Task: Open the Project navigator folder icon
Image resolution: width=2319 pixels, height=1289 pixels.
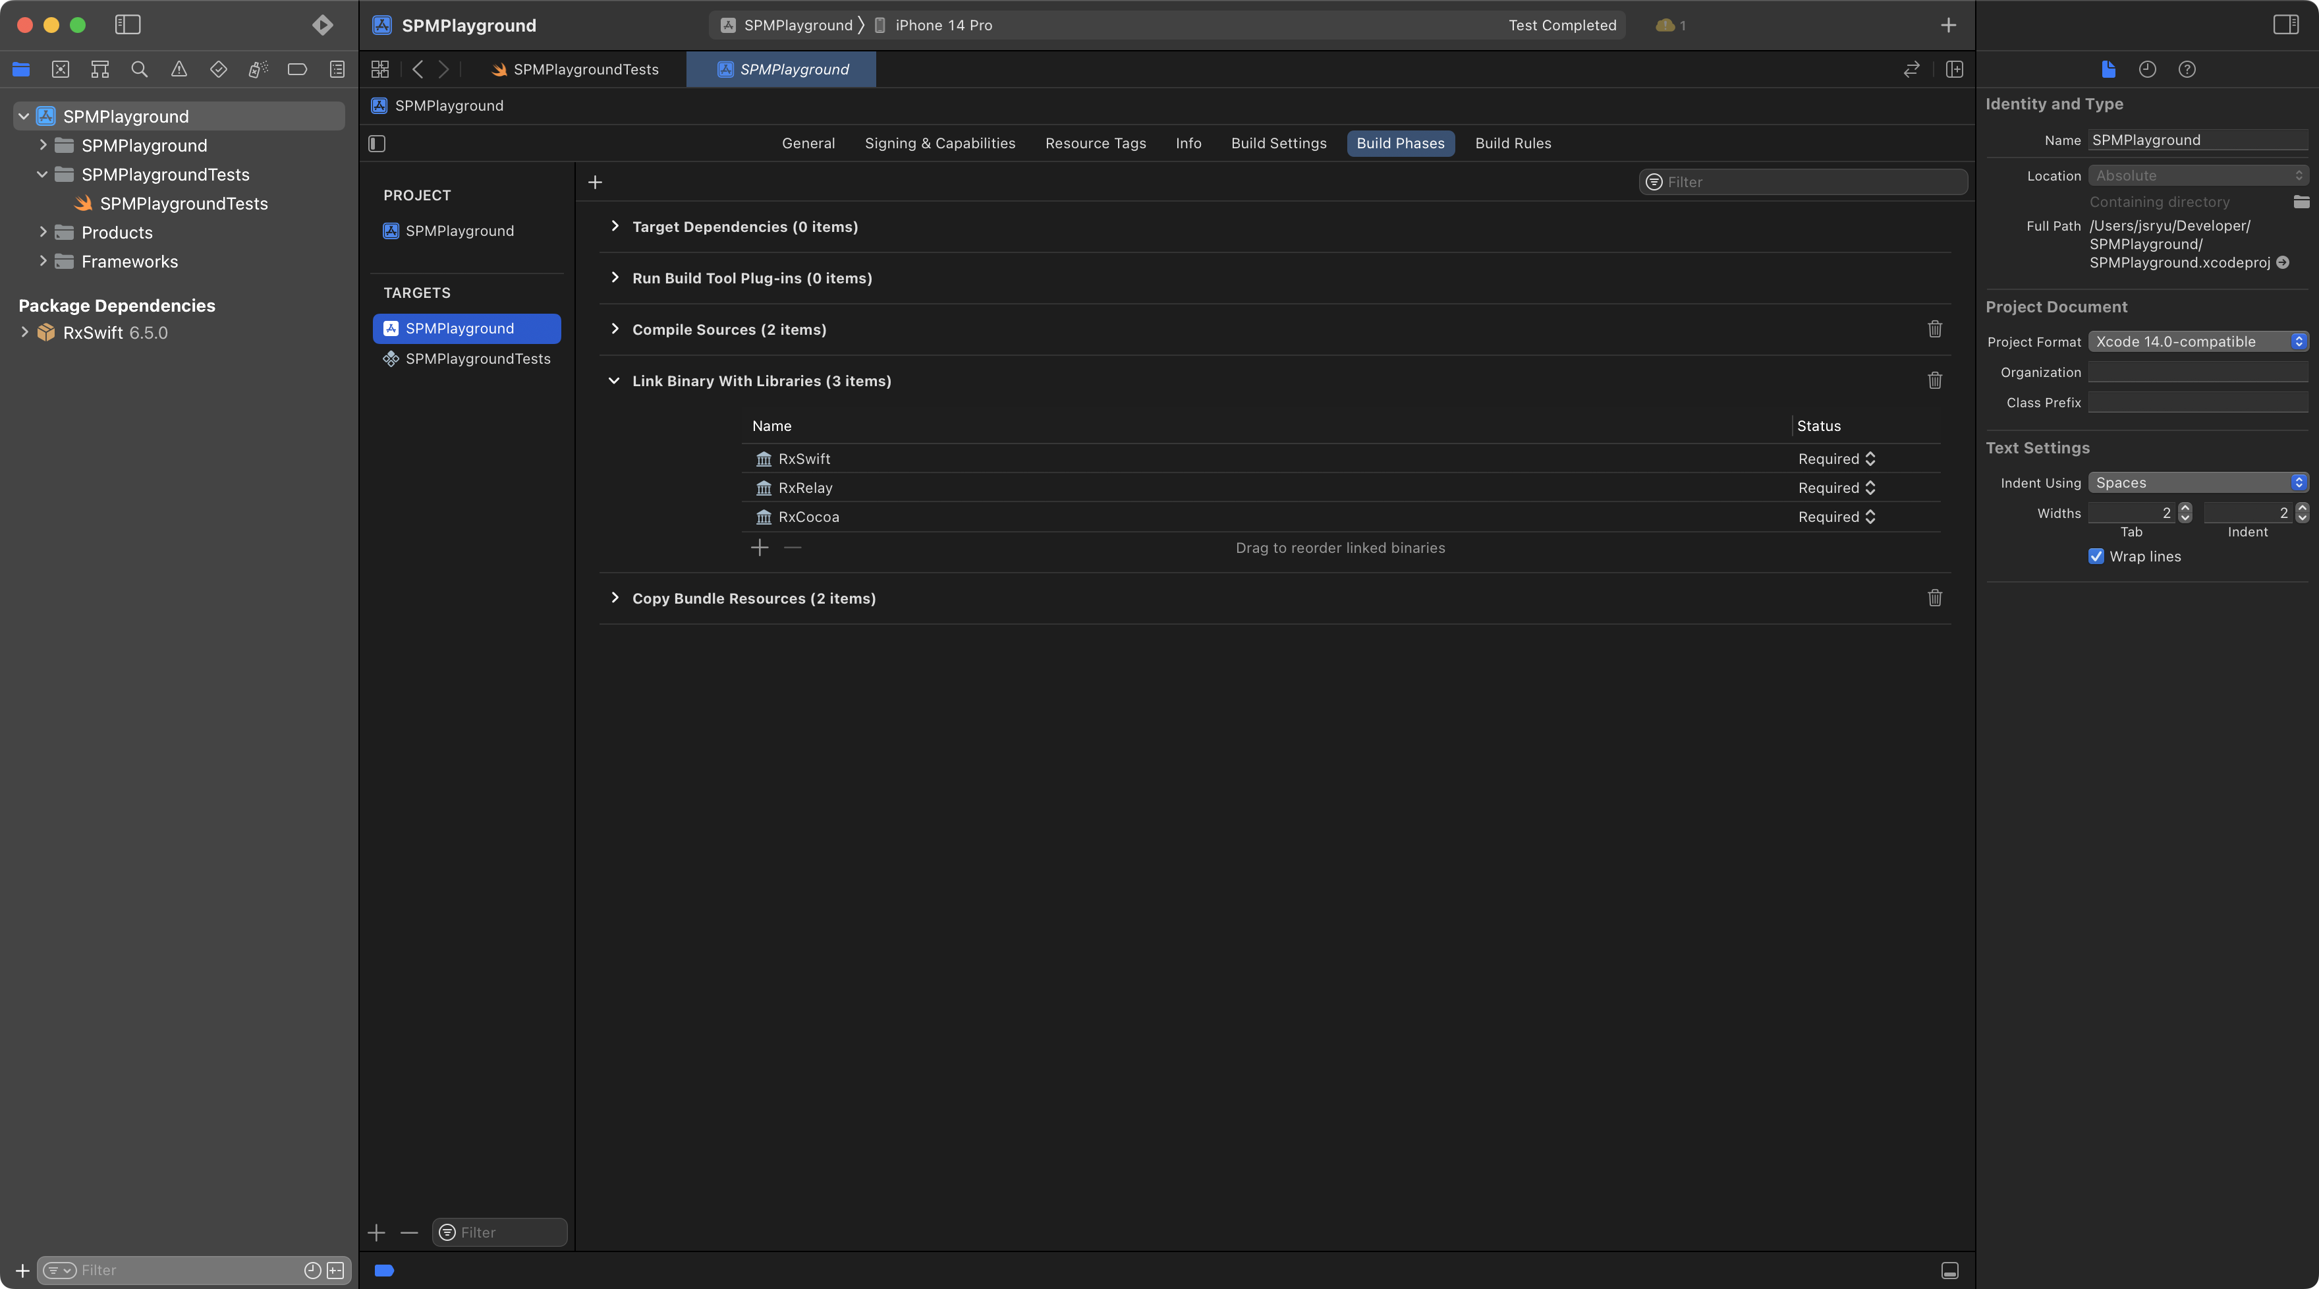Action: point(20,69)
